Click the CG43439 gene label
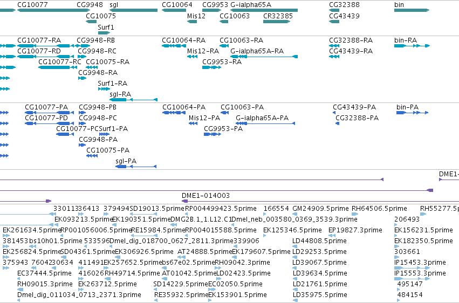The height and width of the screenshot is (303, 459). coord(344,16)
